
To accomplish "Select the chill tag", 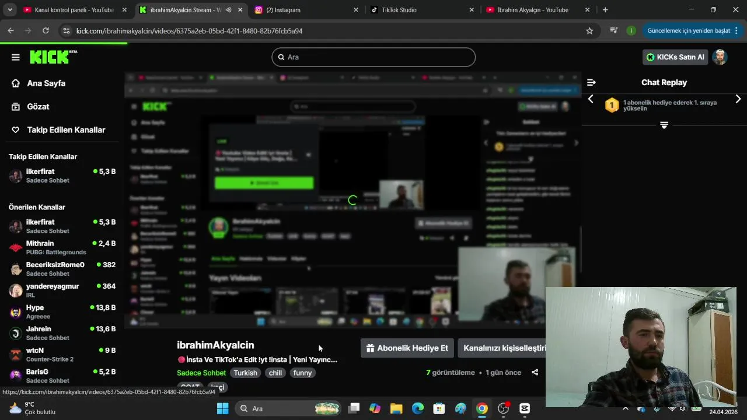I will click(x=275, y=373).
